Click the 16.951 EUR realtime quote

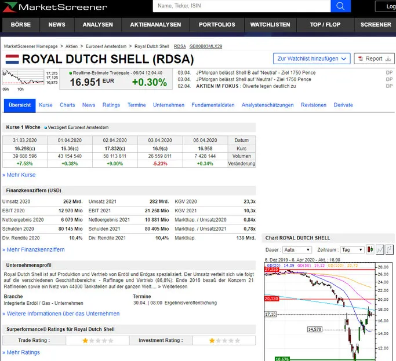(x=92, y=82)
